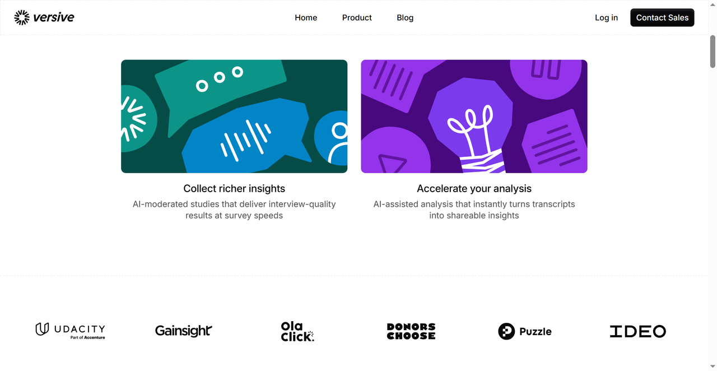717x371 pixels.
Task: Open the Collect richer insights heading
Action: click(234, 189)
